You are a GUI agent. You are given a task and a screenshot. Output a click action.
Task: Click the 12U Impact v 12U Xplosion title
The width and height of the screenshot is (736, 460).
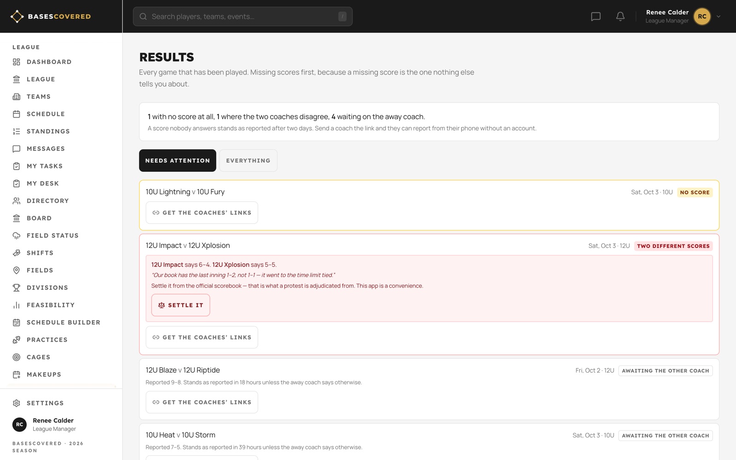pos(188,246)
